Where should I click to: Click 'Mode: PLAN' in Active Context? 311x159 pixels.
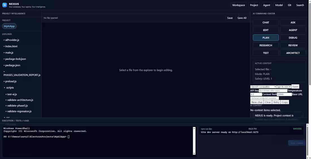(x=262, y=74)
